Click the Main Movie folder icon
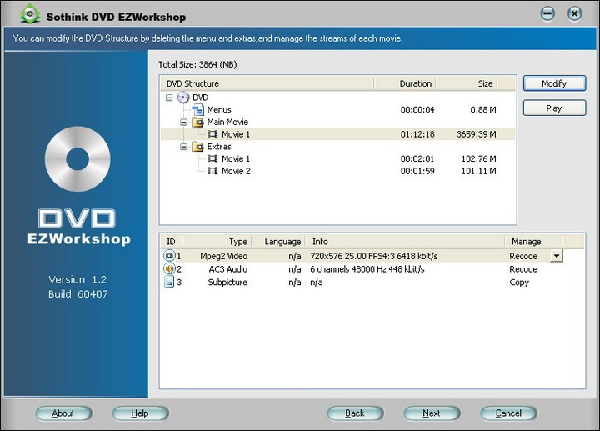Viewport: 600px width, 431px height. 197,122
